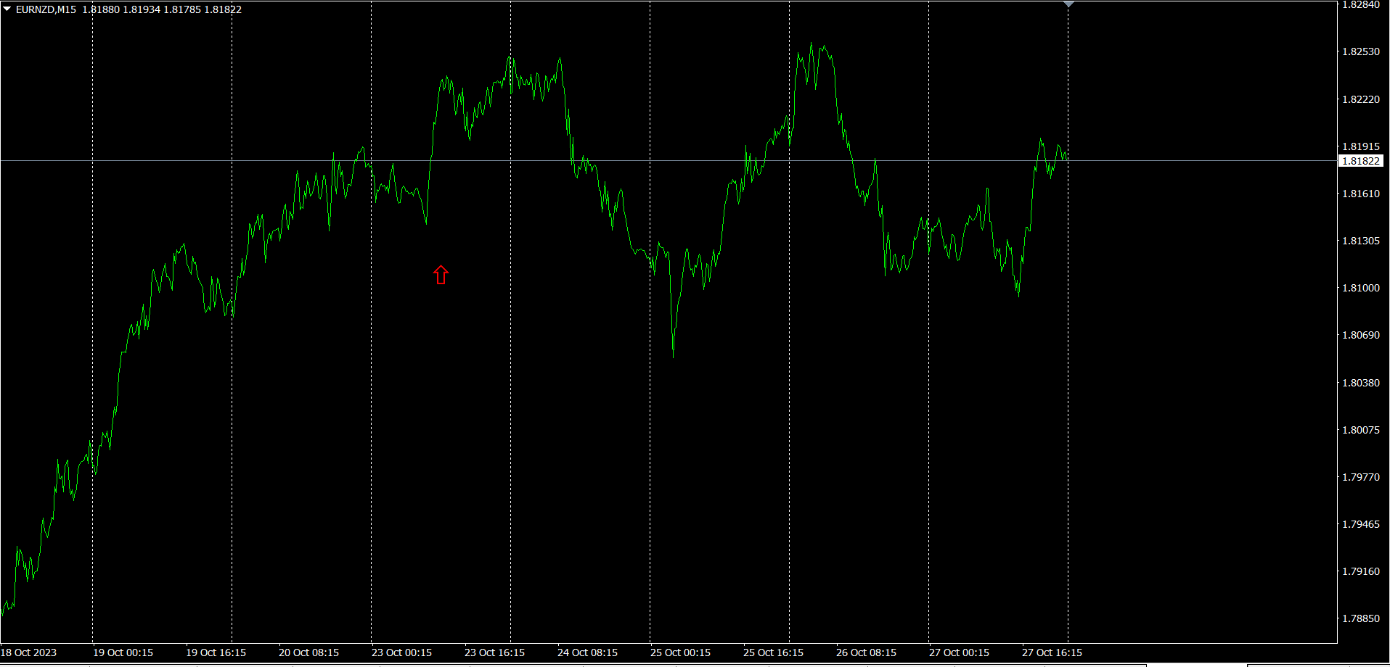Click the 1.82220 price scale label
This screenshot has height=667, width=1390.
[x=1361, y=99]
